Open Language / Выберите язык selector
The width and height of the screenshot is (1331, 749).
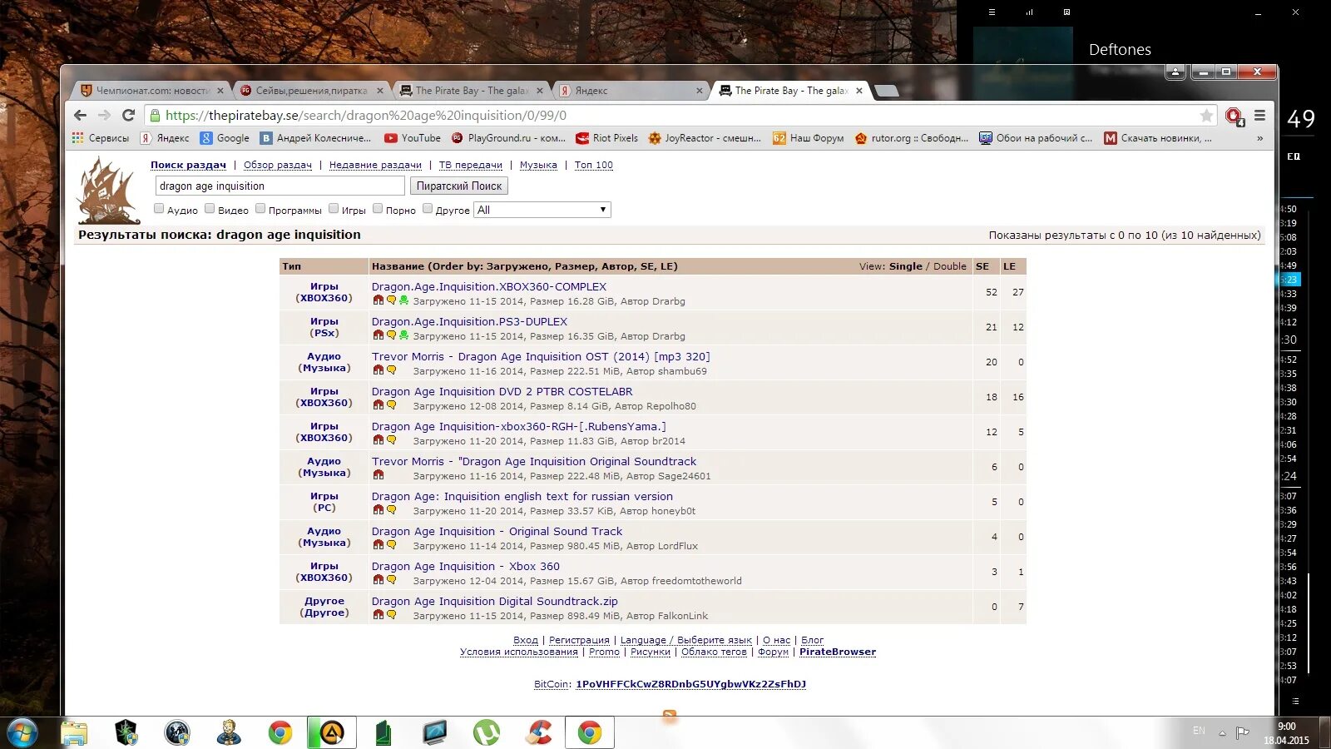click(x=686, y=640)
